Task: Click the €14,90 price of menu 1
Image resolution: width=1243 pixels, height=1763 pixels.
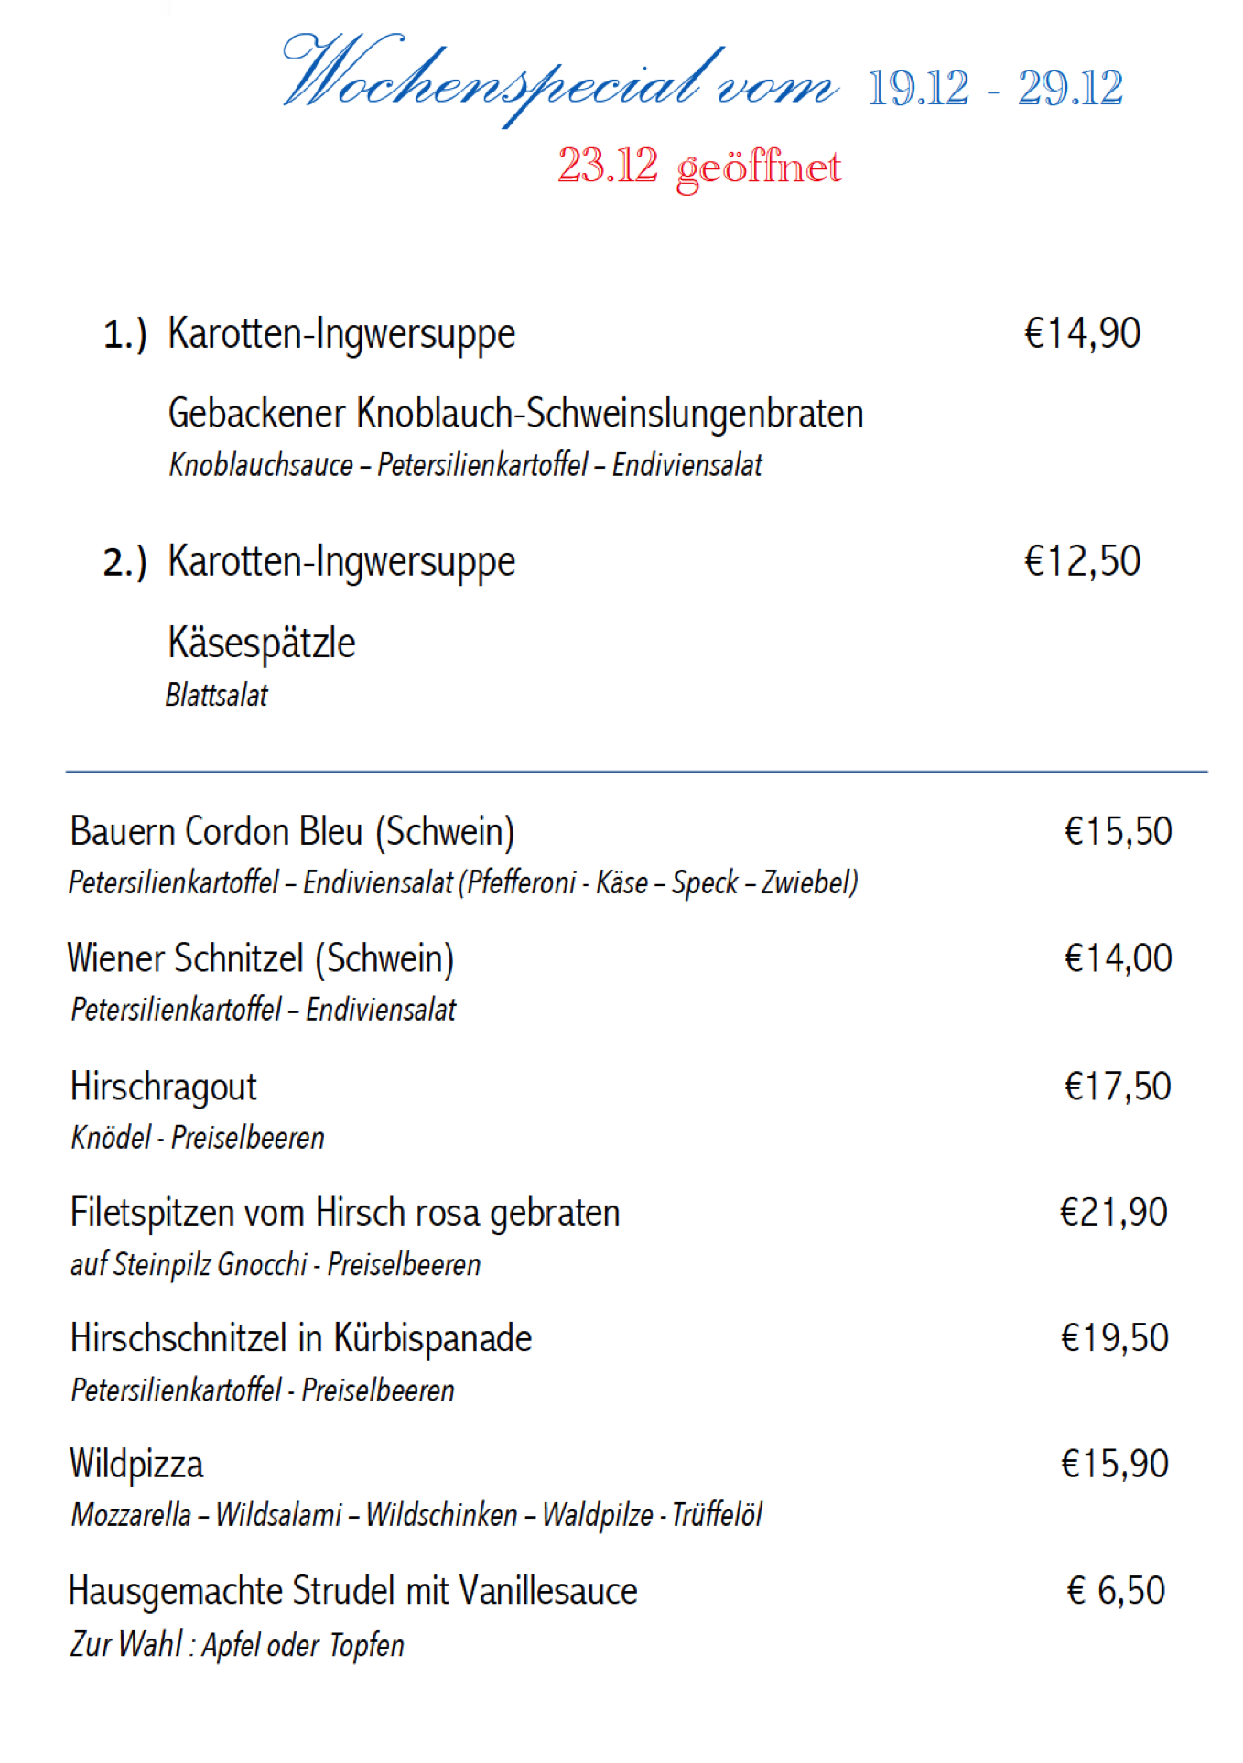Action: (1082, 333)
